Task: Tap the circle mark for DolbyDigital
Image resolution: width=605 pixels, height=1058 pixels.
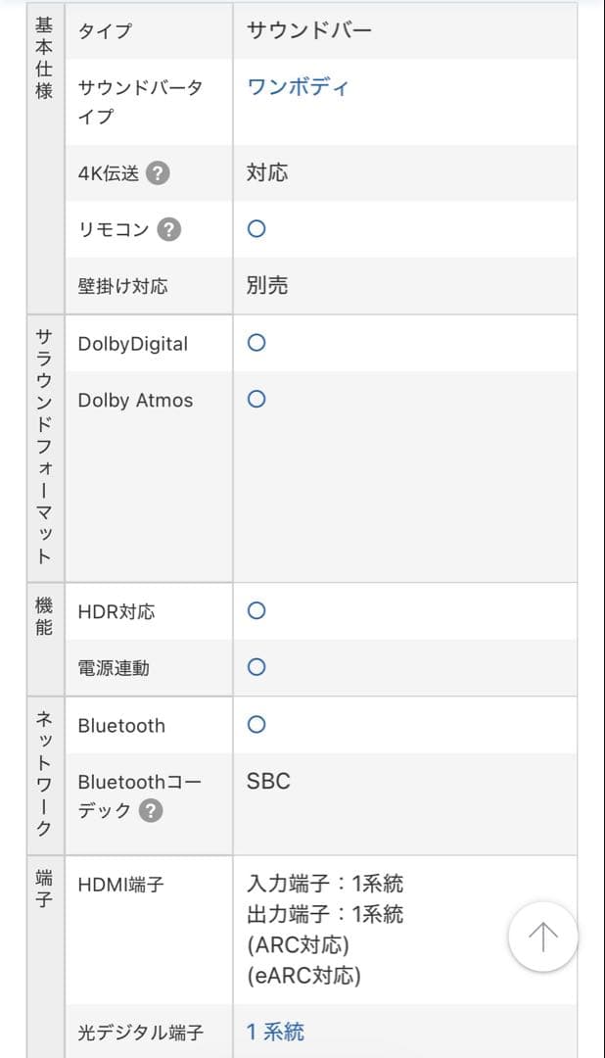Action: [256, 343]
